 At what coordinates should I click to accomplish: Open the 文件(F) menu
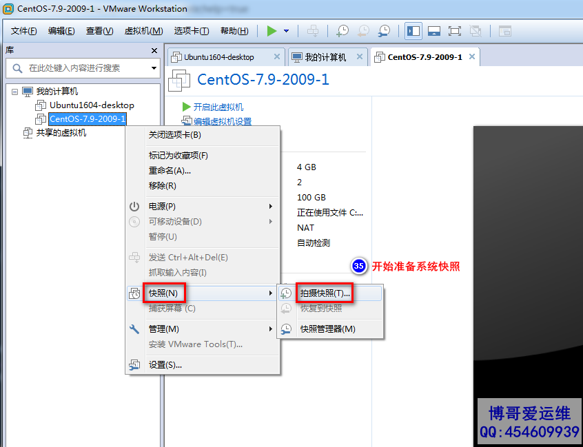pyautogui.click(x=24, y=31)
